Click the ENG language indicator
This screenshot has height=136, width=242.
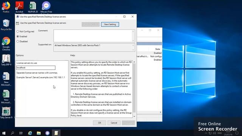(219, 133)
